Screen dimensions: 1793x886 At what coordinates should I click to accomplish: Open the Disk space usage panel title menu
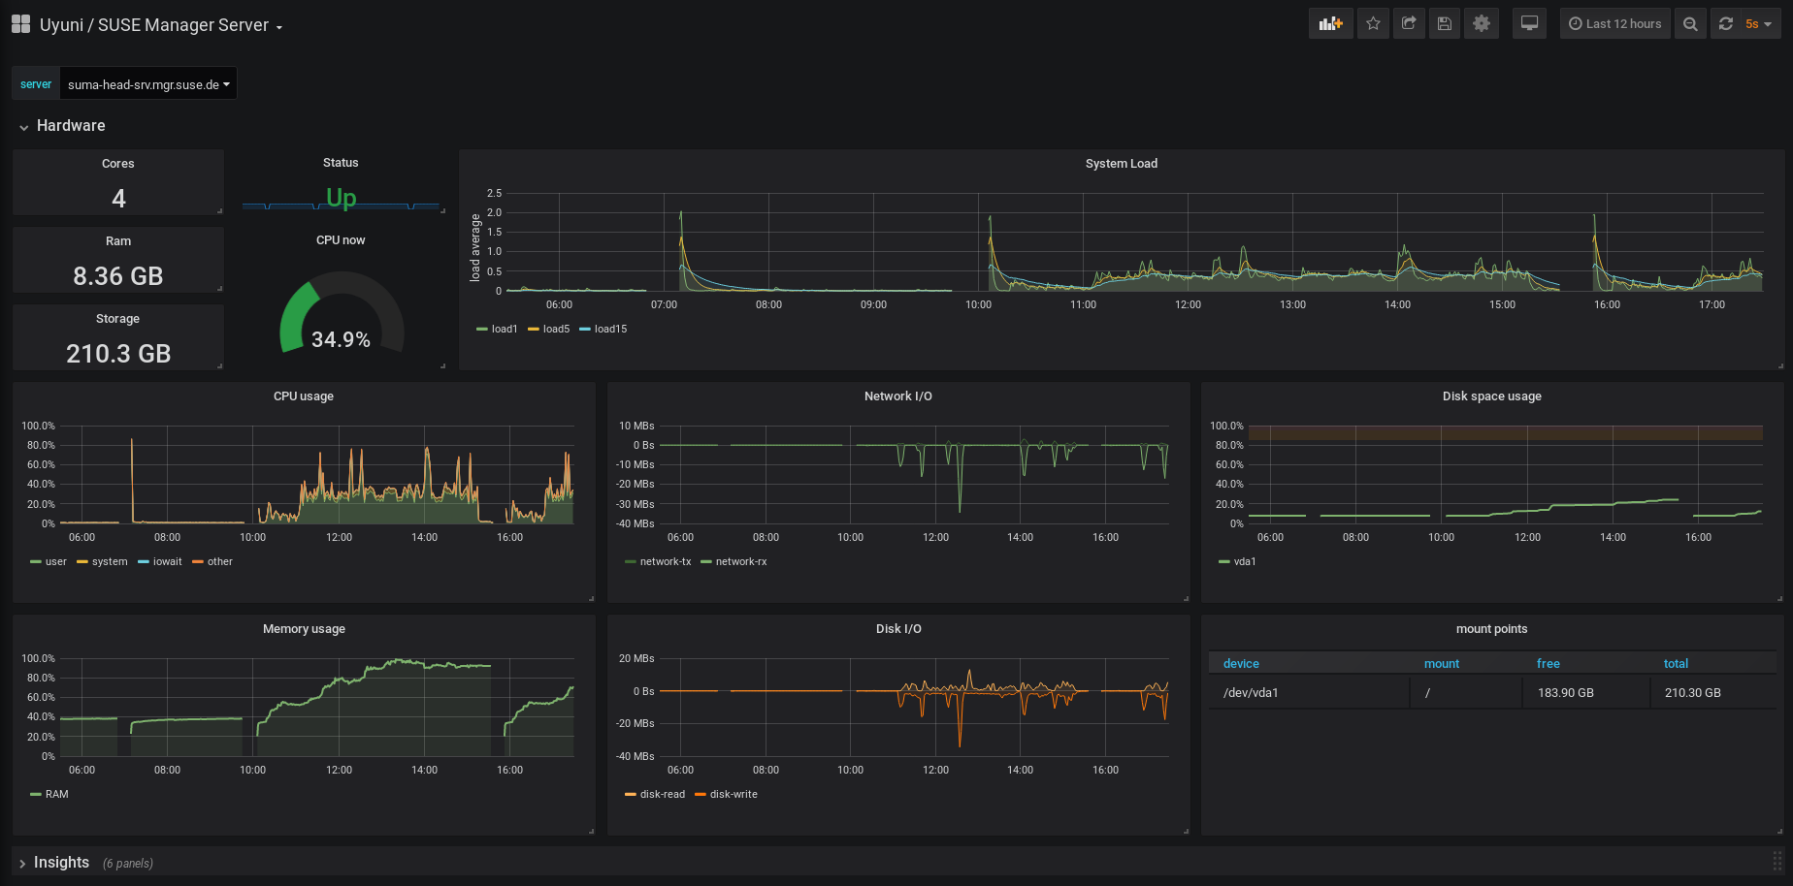click(1492, 396)
